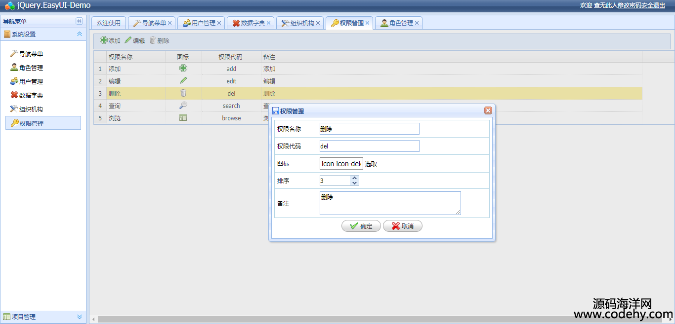Click the horizontal scrollbar at the bottom
675x324 pixels.
click(346, 319)
